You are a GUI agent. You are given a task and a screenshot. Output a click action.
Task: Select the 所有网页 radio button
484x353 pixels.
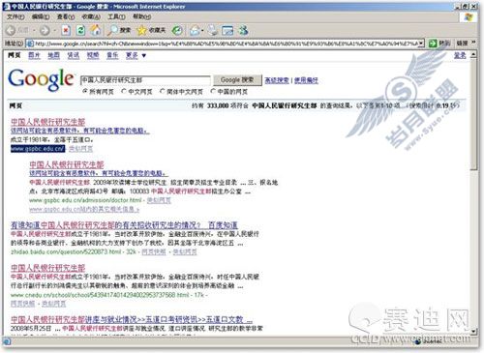point(85,91)
